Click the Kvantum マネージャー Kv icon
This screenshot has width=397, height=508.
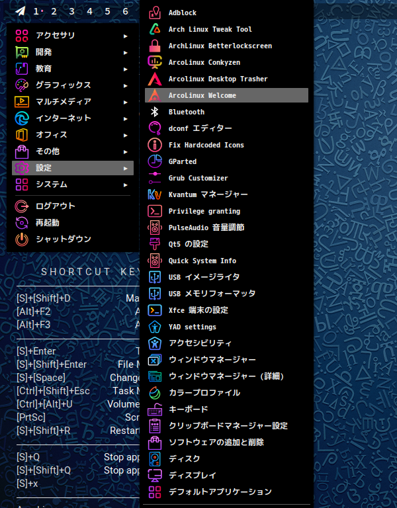pyautogui.click(x=155, y=194)
